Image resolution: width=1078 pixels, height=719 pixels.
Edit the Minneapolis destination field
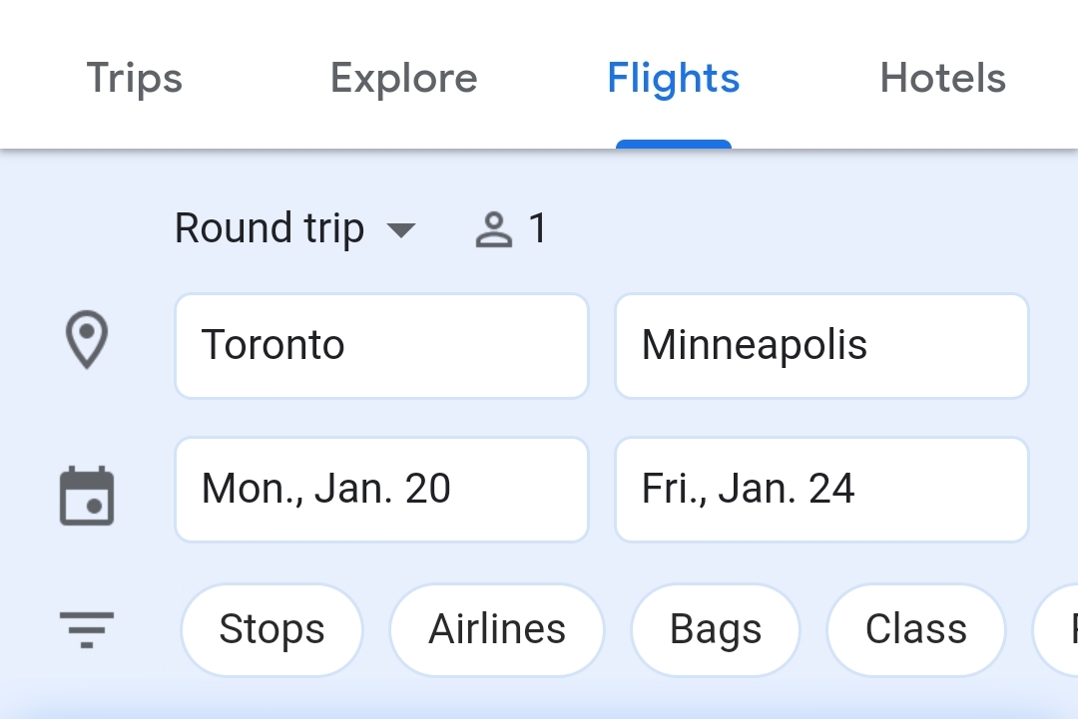click(821, 345)
